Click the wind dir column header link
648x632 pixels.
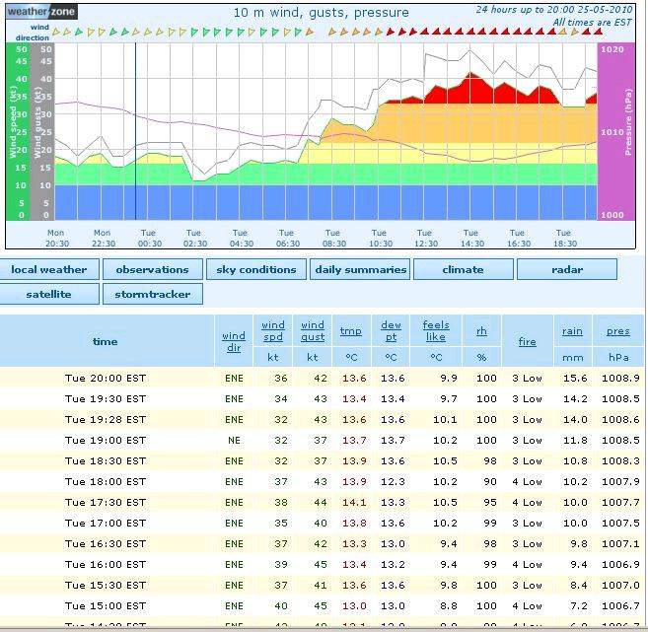[234, 341]
